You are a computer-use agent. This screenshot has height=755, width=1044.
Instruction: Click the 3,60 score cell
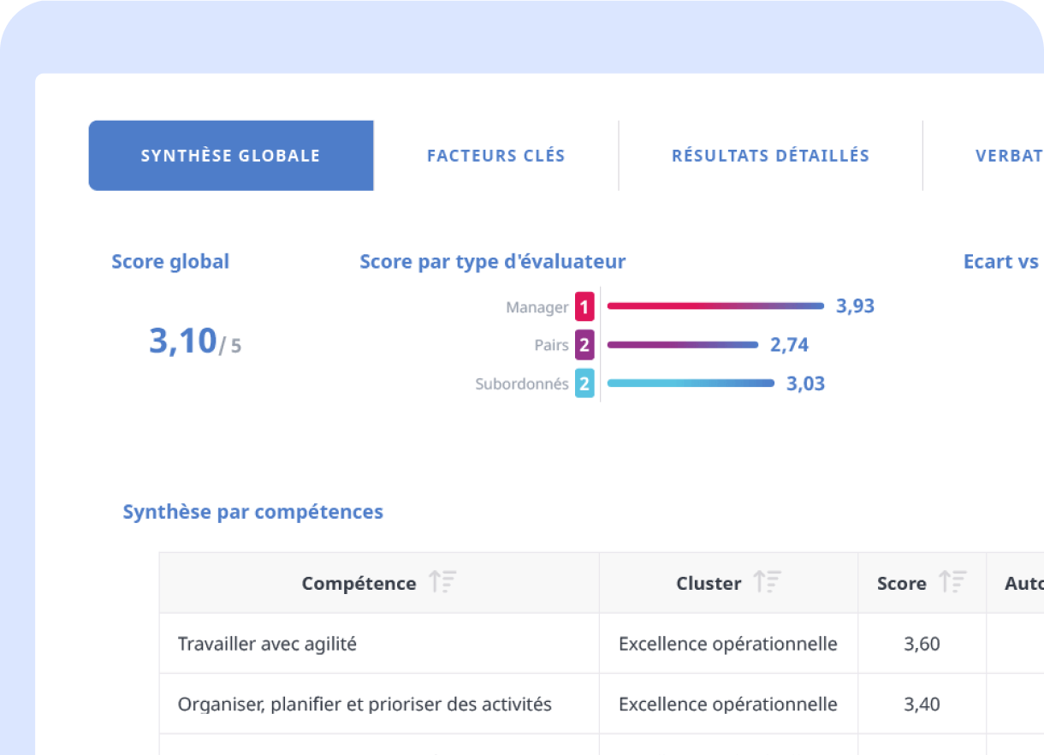point(922,644)
